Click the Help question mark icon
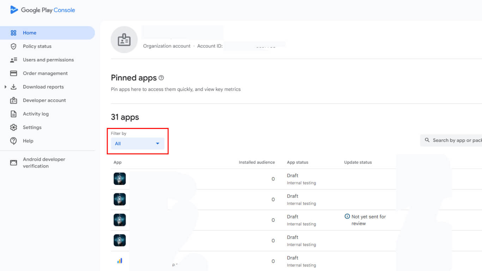 click(13, 141)
